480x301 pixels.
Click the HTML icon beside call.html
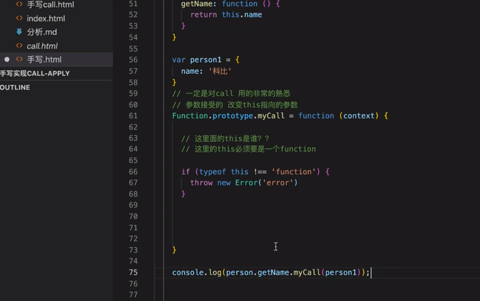click(x=19, y=46)
